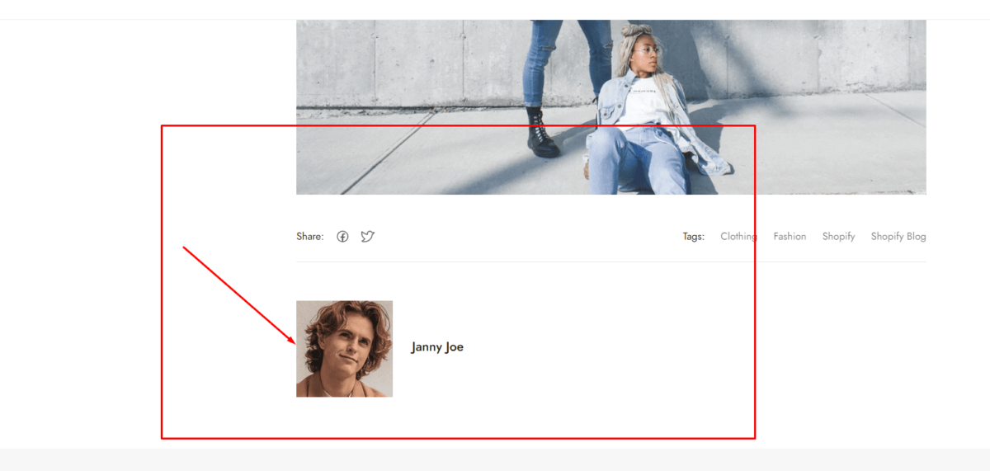The height and width of the screenshot is (471, 990).
Task: Open the Shopify tag
Action: pyautogui.click(x=838, y=237)
